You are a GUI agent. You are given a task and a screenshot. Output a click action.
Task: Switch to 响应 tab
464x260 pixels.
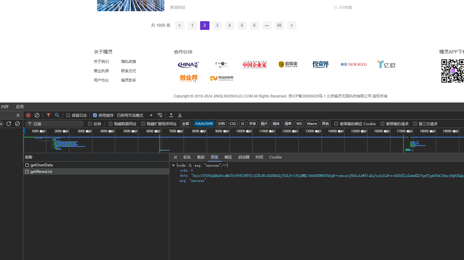pos(228,157)
